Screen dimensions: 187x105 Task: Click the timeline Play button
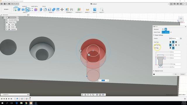tap(6, 99)
